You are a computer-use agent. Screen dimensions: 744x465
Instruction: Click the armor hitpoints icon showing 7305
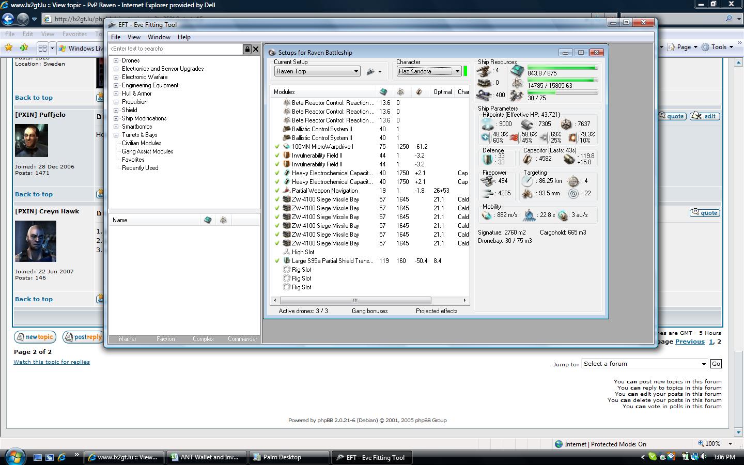tap(527, 124)
